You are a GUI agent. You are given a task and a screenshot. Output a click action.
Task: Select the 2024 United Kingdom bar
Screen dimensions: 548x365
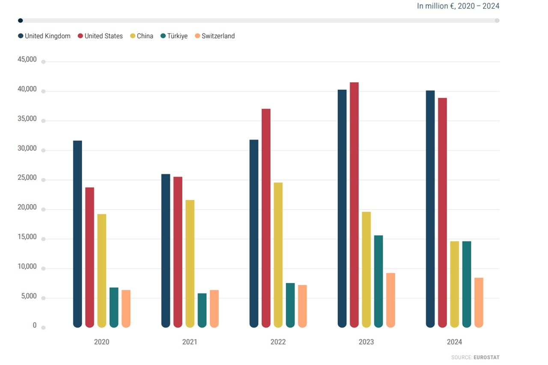[x=430, y=209]
